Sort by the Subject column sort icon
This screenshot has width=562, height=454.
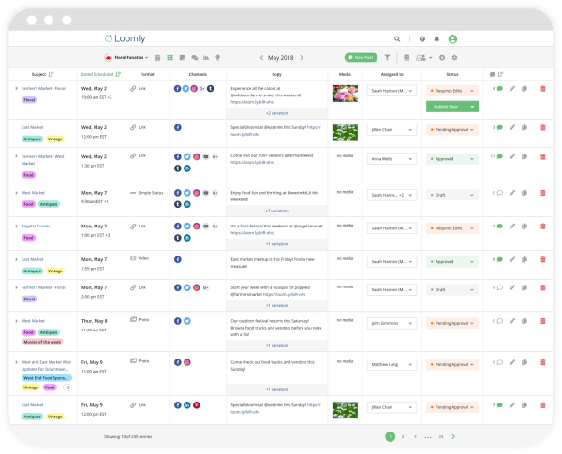point(51,74)
